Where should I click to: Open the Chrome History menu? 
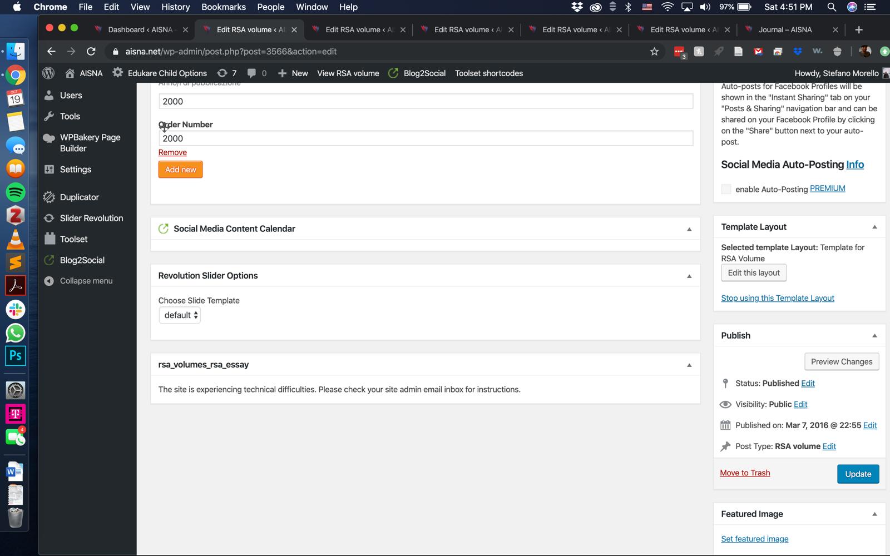[175, 7]
